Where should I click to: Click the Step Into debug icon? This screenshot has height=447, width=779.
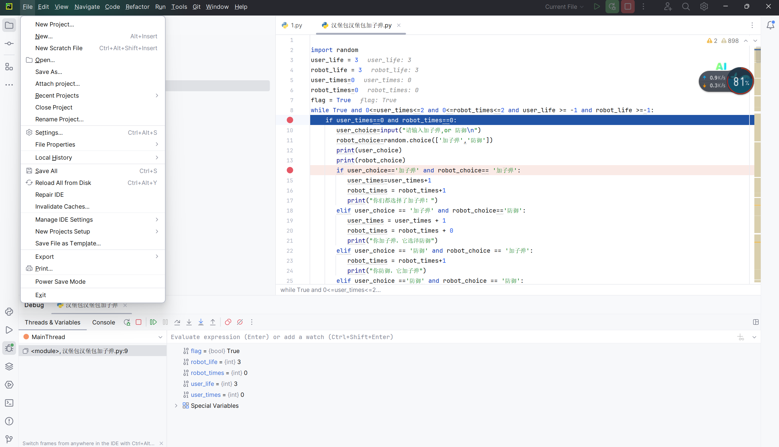point(189,322)
